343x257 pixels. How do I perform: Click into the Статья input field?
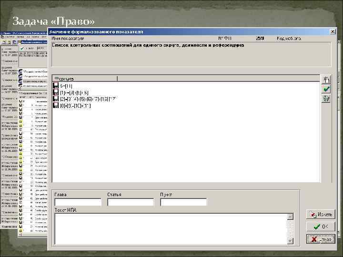pyautogui.click(x=131, y=202)
